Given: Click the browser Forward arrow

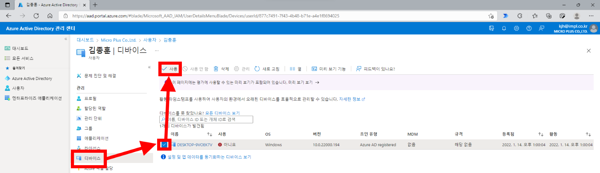Looking at the screenshot, I should click(22, 16).
